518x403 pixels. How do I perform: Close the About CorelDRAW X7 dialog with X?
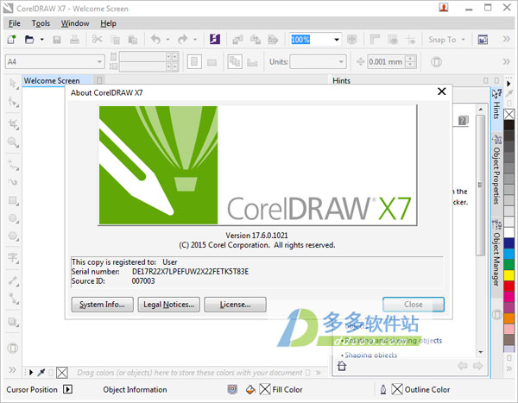442,91
